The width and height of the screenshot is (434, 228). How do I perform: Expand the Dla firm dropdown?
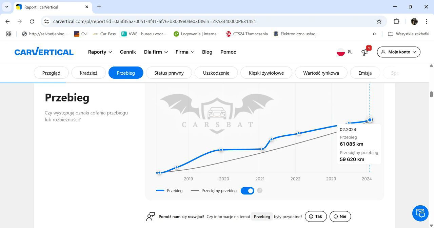coord(156,52)
